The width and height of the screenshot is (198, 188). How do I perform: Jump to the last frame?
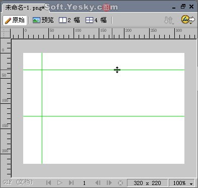pyautogui.click(x=71, y=183)
